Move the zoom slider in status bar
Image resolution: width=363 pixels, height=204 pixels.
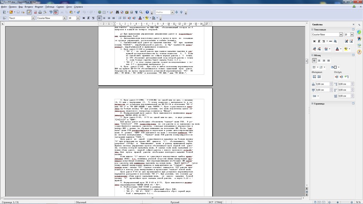point(338,202)
